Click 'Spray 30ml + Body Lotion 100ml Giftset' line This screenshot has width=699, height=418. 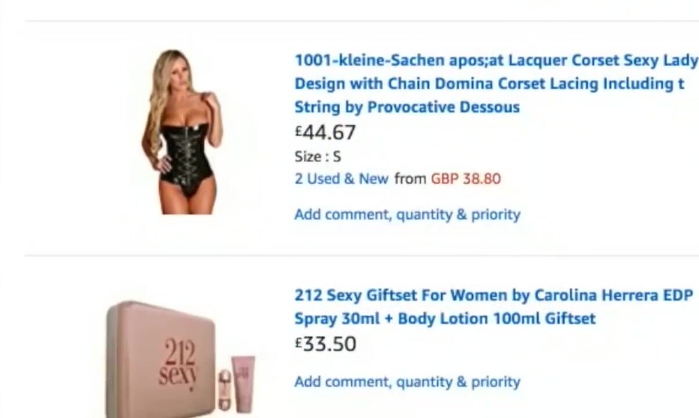pyautogui.click(x=445, y=319)
